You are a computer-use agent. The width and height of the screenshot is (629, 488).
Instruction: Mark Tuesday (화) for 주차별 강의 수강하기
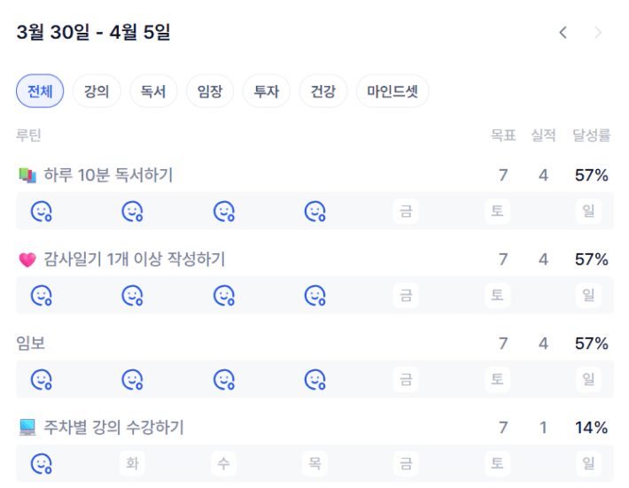(x=132, y=463)
